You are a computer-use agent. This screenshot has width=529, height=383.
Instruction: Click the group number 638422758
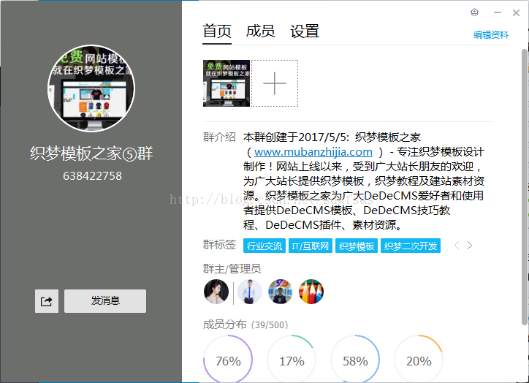tap(92, 176)
